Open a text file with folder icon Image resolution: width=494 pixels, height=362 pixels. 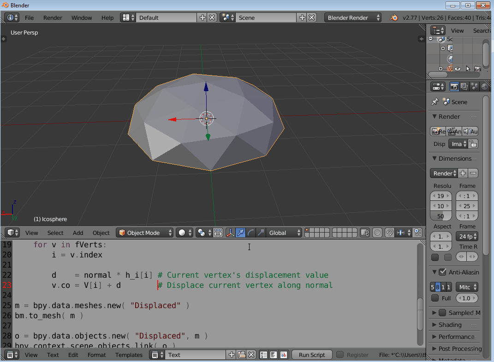click(x=242, y=354)
